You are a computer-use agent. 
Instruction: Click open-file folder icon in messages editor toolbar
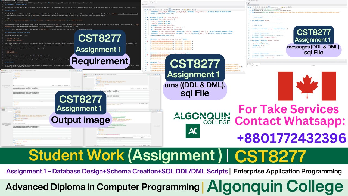(x=248, y=7)
